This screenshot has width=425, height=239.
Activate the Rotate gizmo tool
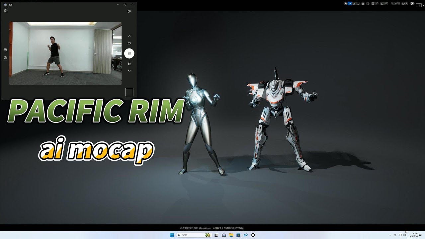point(354,4)
